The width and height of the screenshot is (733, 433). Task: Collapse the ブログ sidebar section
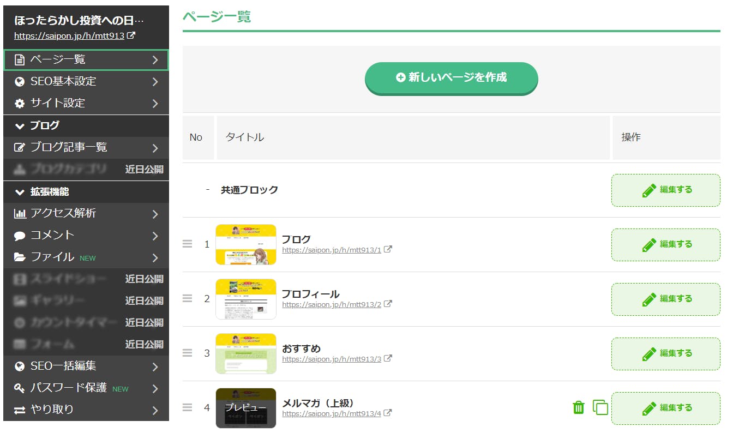(20, 126)
